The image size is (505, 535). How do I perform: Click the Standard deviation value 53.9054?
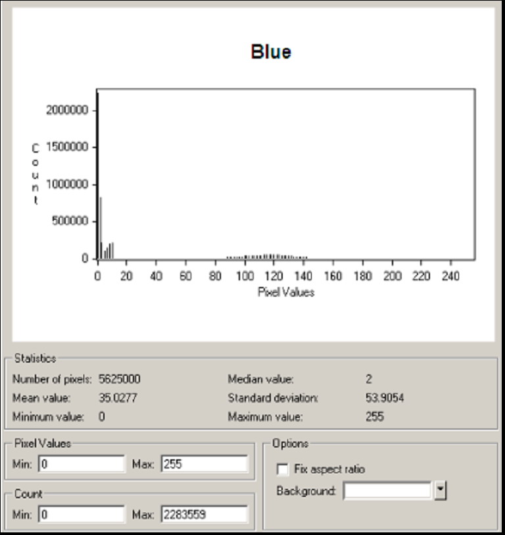[385, 398]
